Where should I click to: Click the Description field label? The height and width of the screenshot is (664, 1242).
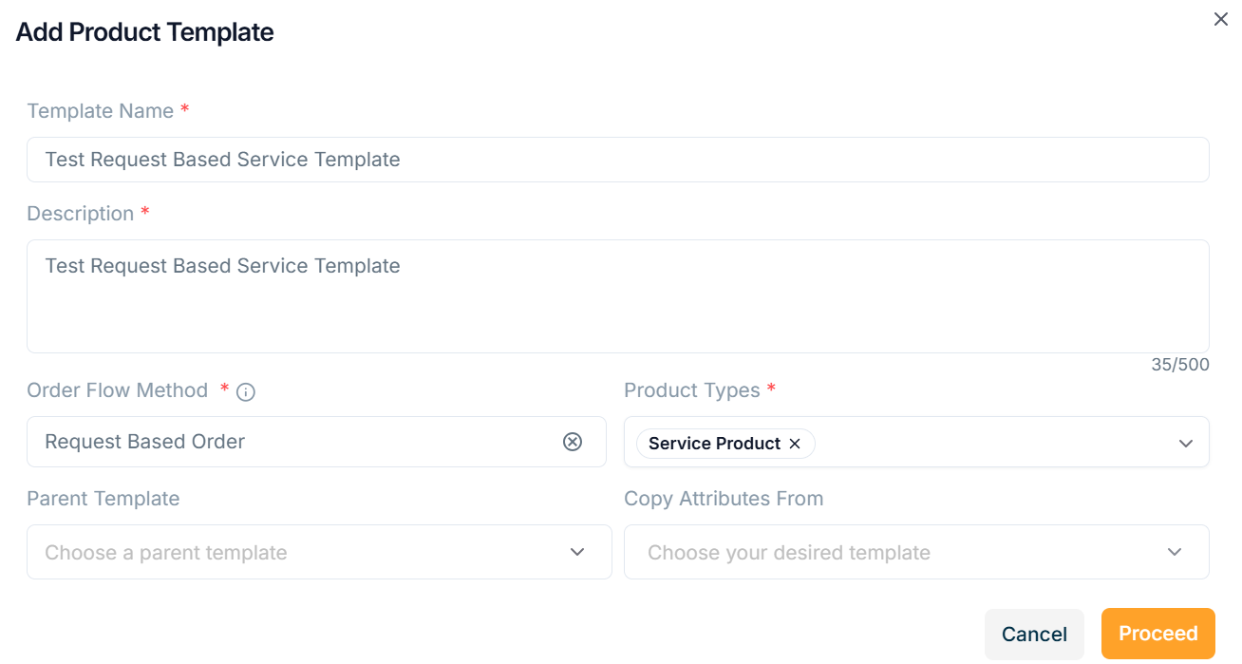(x=81, y=214)
